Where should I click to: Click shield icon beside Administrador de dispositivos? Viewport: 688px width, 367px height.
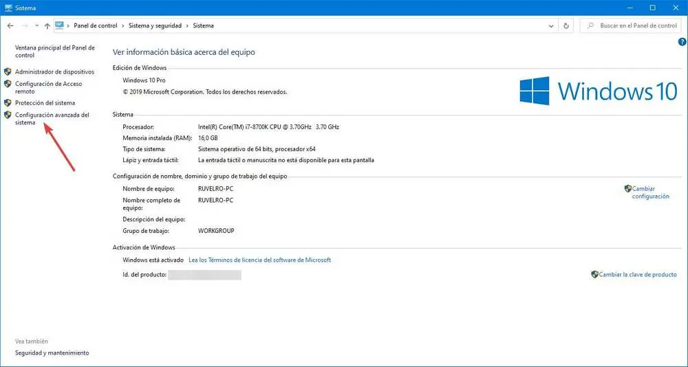[8, 71]
